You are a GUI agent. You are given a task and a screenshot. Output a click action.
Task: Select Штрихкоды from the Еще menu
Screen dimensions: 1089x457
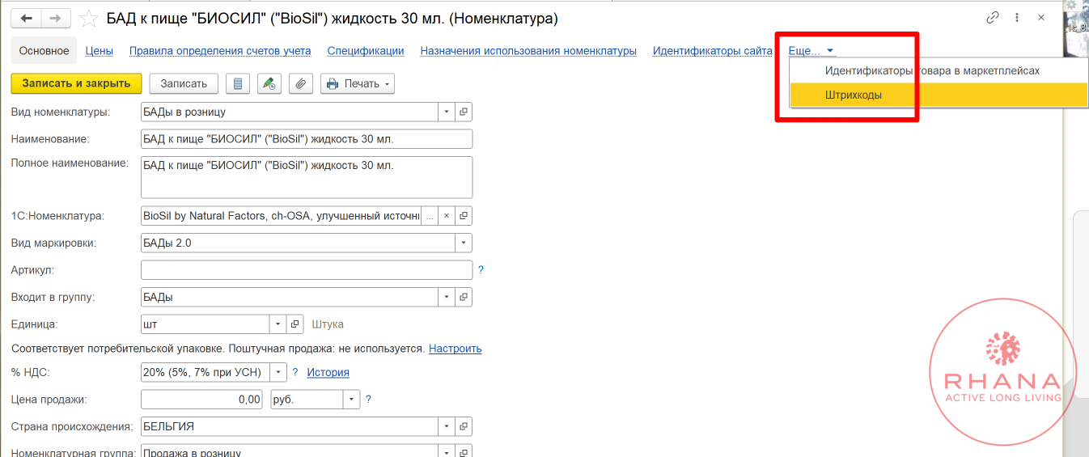coord(854,95)
